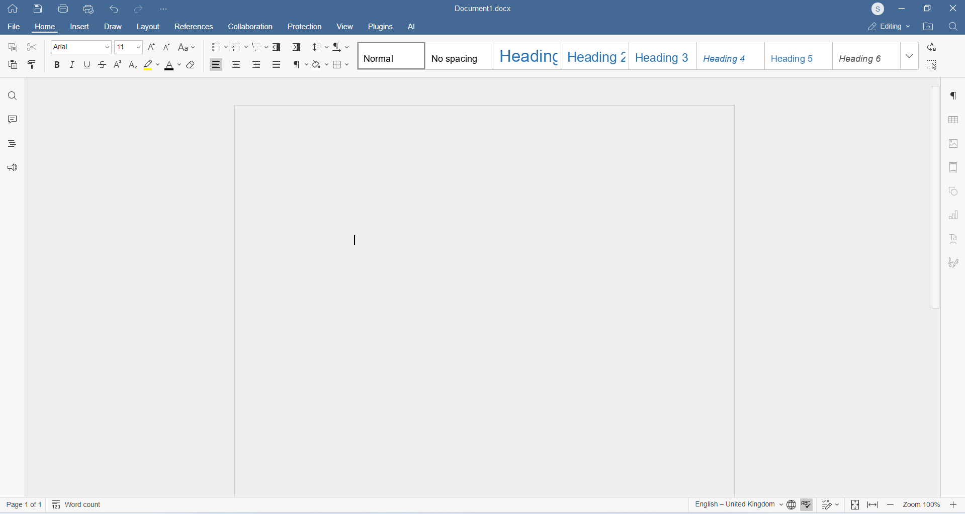
Task: Open the References tab
Action: (194, 27)
